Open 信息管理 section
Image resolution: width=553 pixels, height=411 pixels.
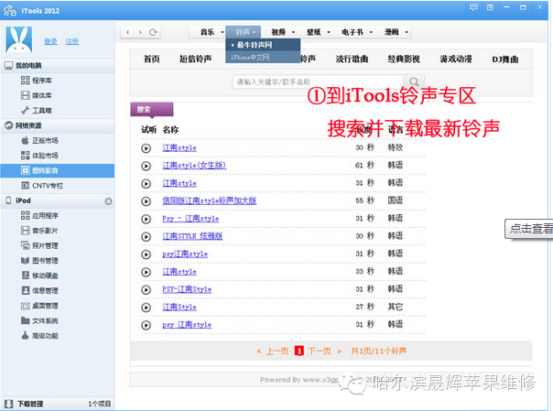40,290
